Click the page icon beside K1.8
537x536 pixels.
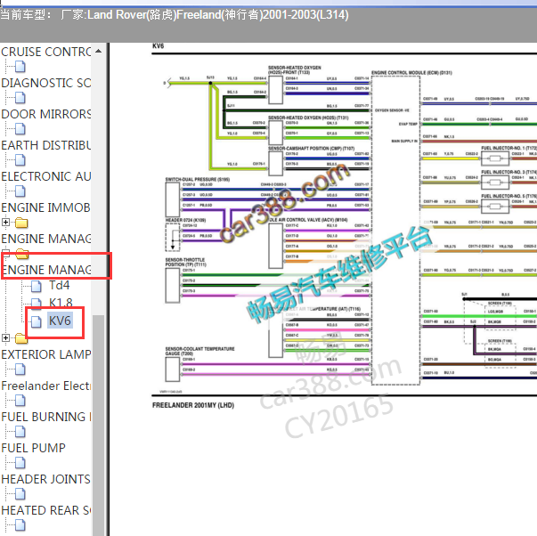point(37,303)
